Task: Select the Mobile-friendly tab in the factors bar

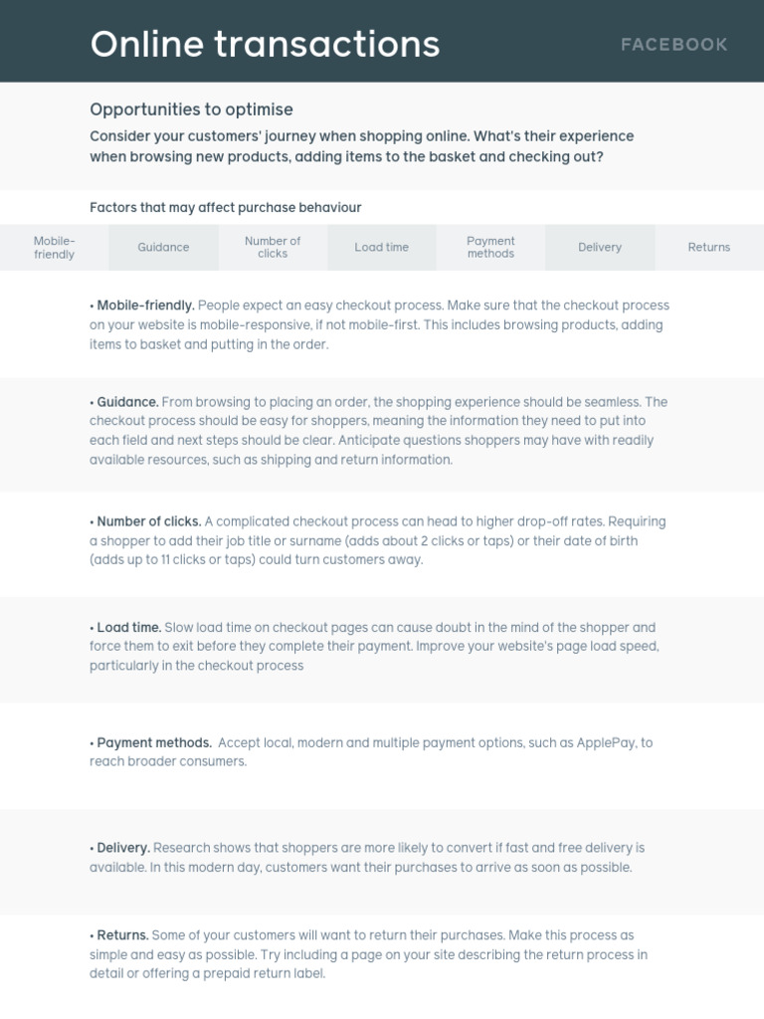Action: click(x=55, y=248)
